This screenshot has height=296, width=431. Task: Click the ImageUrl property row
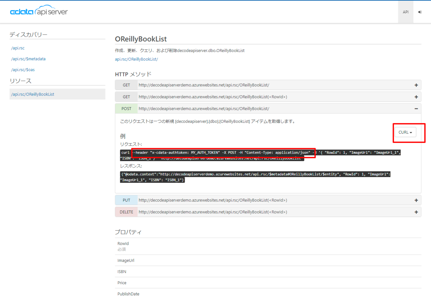pos(268,260)
